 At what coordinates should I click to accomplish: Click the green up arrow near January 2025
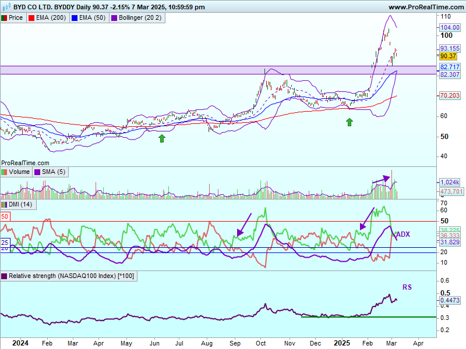click(349, 122)
